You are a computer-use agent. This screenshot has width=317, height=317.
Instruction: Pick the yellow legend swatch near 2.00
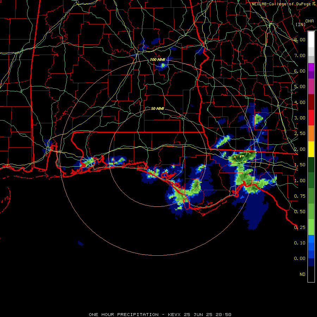311,149
